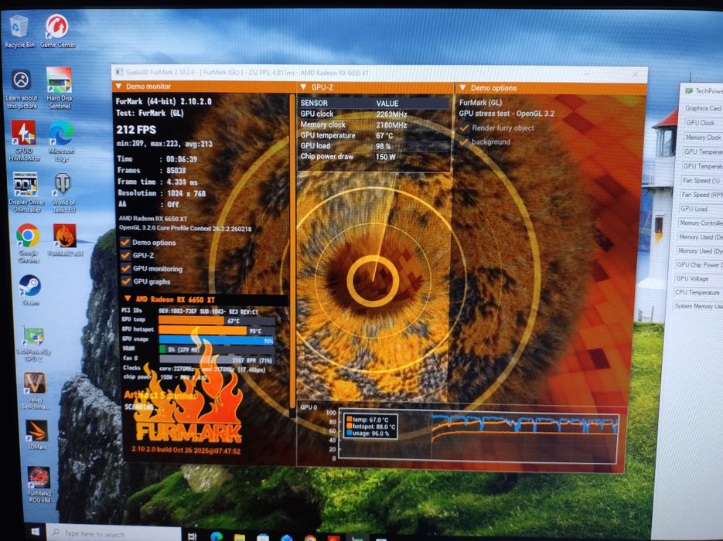
Task: Open the CPUID HWMonitor desktop shortcut
Action: click(23, 141)
